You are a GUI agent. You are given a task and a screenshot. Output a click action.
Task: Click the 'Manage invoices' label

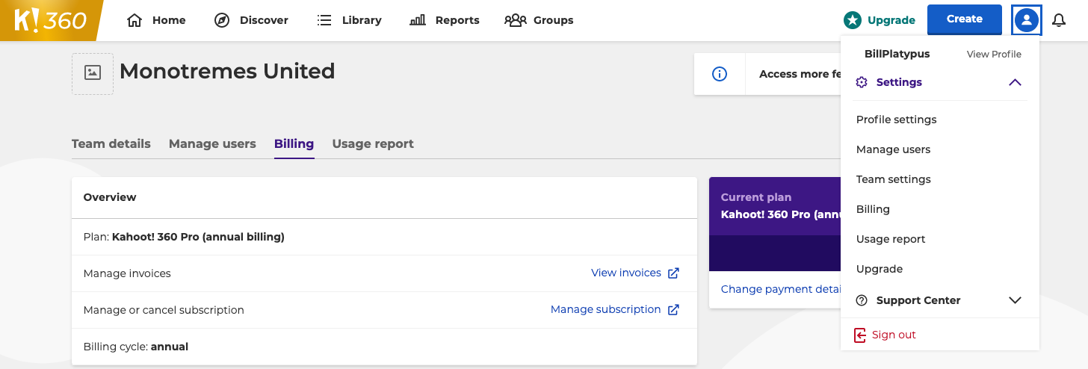pos(127,273)
